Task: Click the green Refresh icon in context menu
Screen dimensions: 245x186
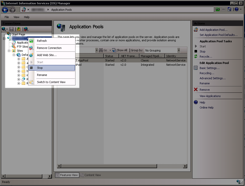Action: click(x=31, y=41)
